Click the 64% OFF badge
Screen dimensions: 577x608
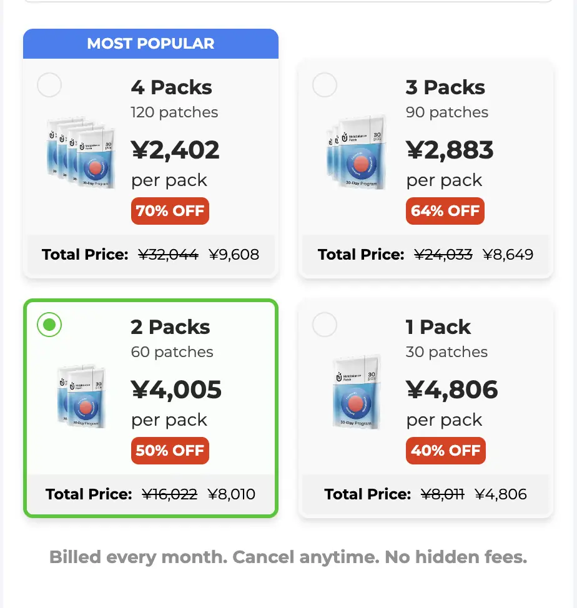click(x=445, y=211)
